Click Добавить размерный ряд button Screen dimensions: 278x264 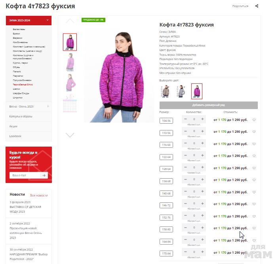click(208, 105)
